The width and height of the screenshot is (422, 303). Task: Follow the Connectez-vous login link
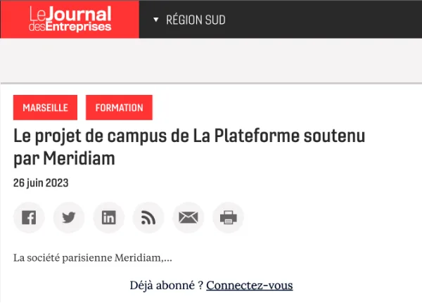[249, 285]
